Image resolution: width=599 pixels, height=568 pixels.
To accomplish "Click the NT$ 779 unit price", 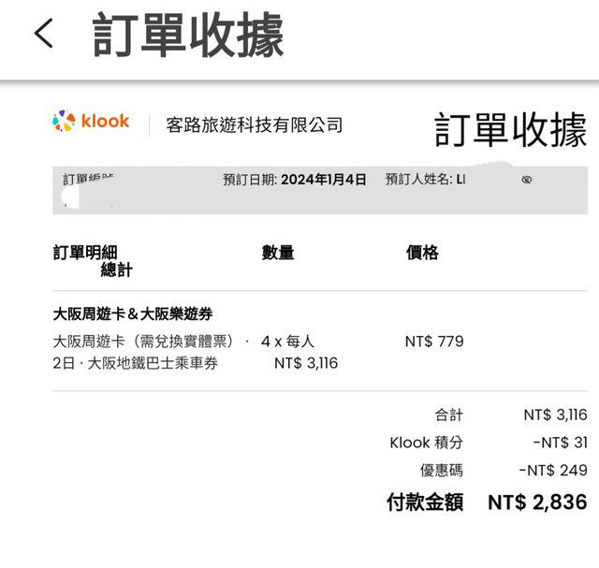I will point(434,342).
